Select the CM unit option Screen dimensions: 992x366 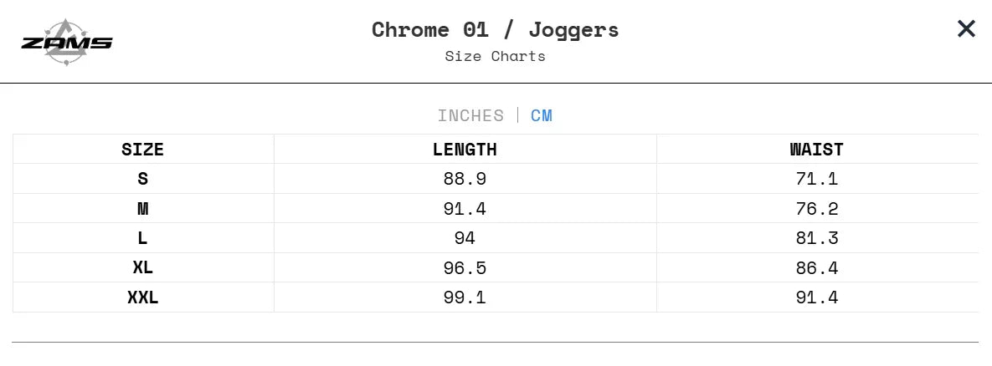coord(542,115)
